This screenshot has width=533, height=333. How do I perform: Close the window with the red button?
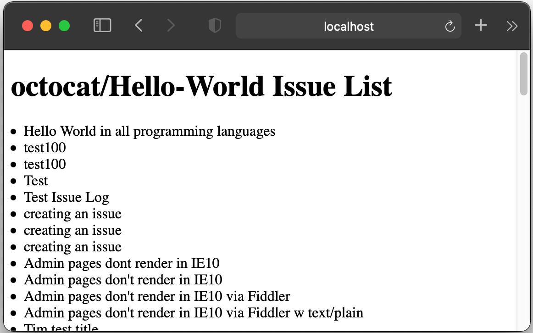tap(28, 26)
